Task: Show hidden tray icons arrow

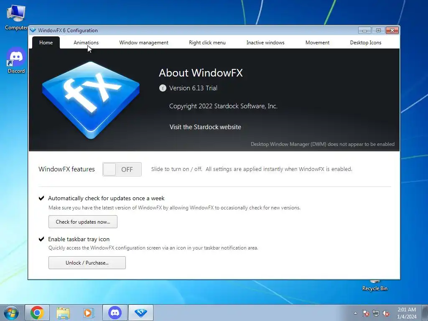Action: [x=355, y=313]
